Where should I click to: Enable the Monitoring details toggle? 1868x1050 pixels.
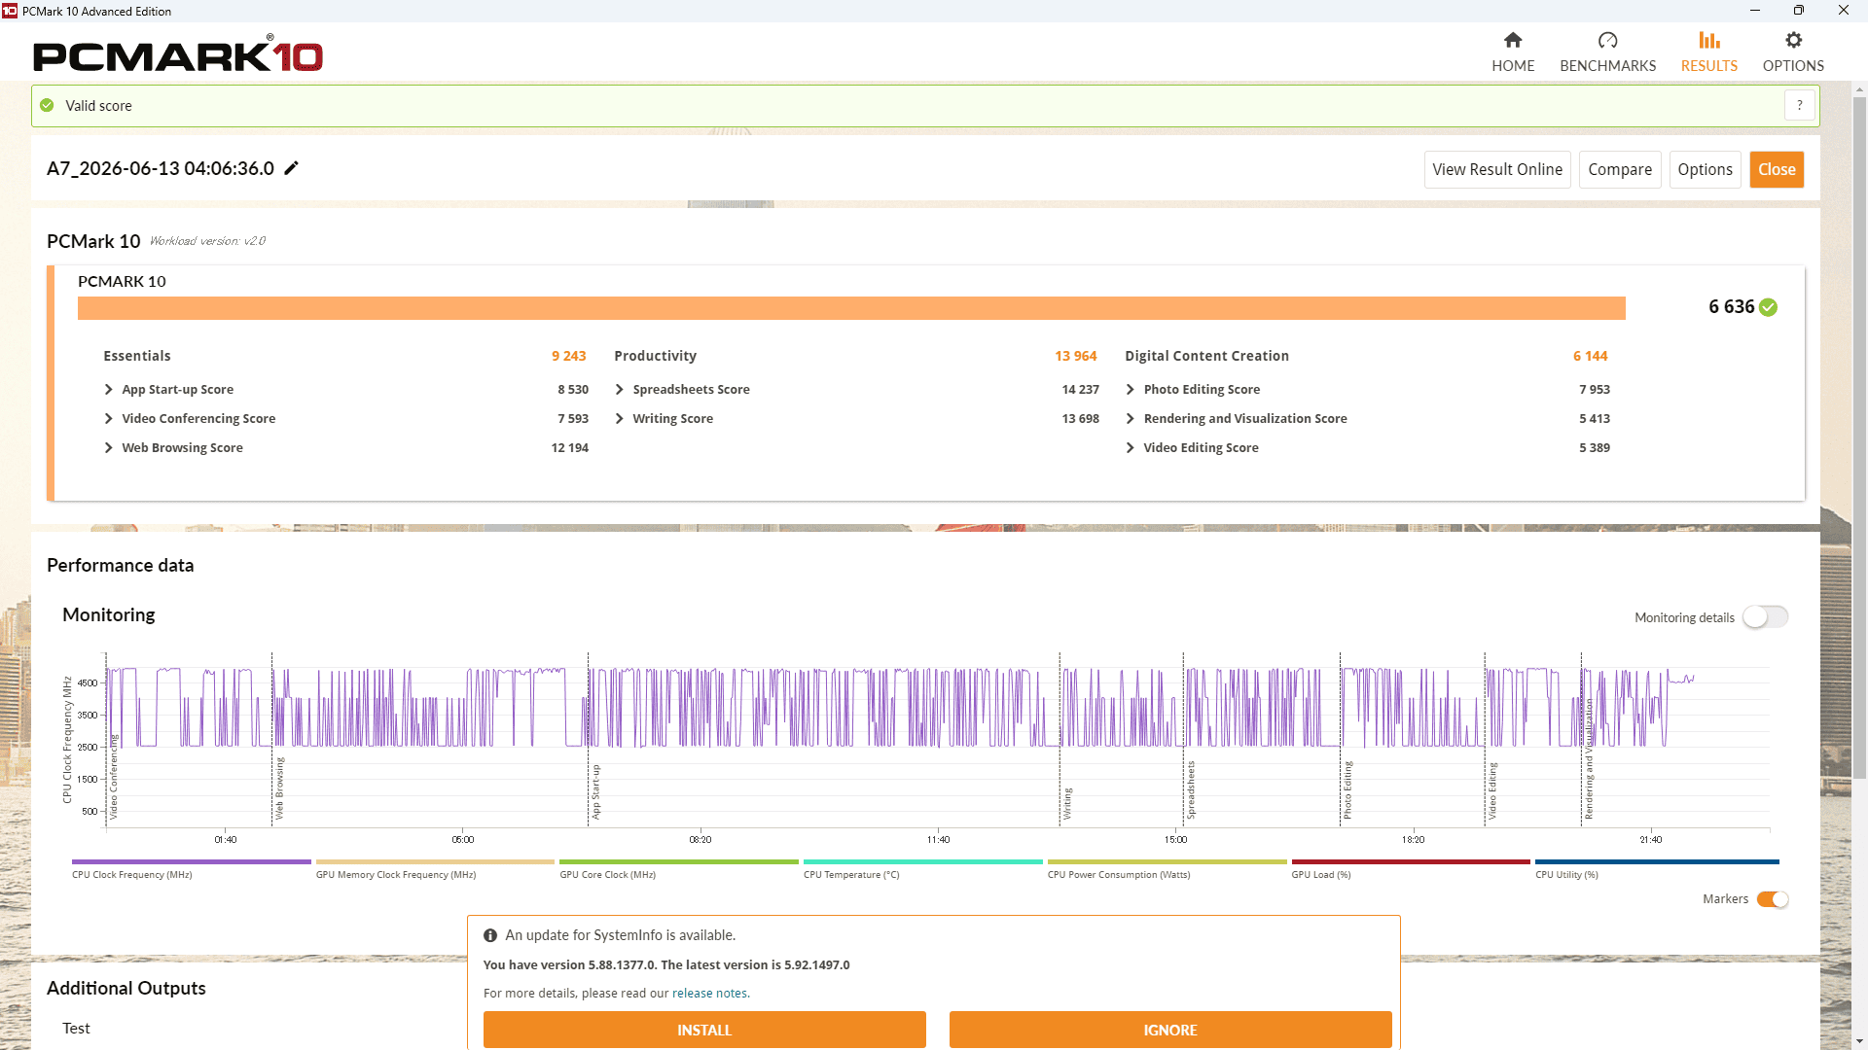(1765, 617)
